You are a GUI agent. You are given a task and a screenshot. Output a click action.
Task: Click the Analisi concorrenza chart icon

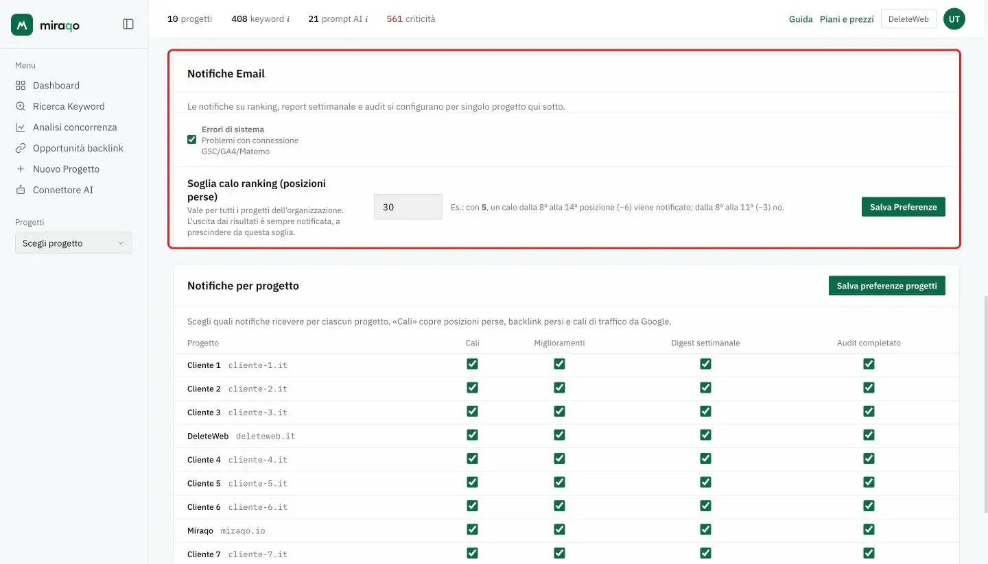(21, 127)
